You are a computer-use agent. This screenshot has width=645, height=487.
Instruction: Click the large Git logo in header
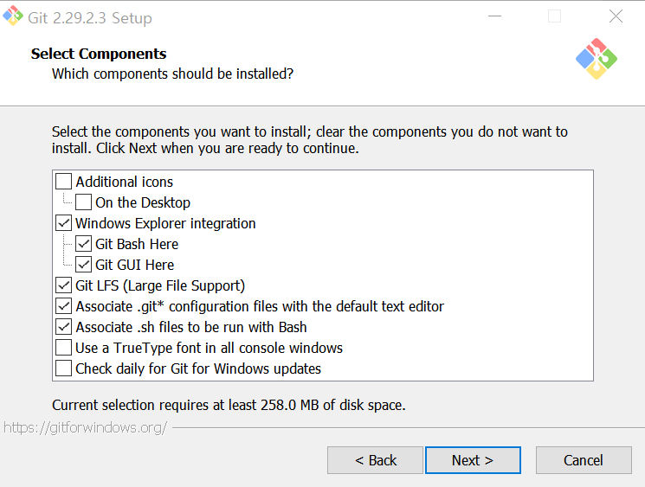(x=596, y=59)
